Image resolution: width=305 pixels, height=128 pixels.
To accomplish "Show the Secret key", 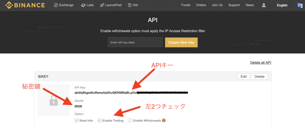I will (78, 106).
